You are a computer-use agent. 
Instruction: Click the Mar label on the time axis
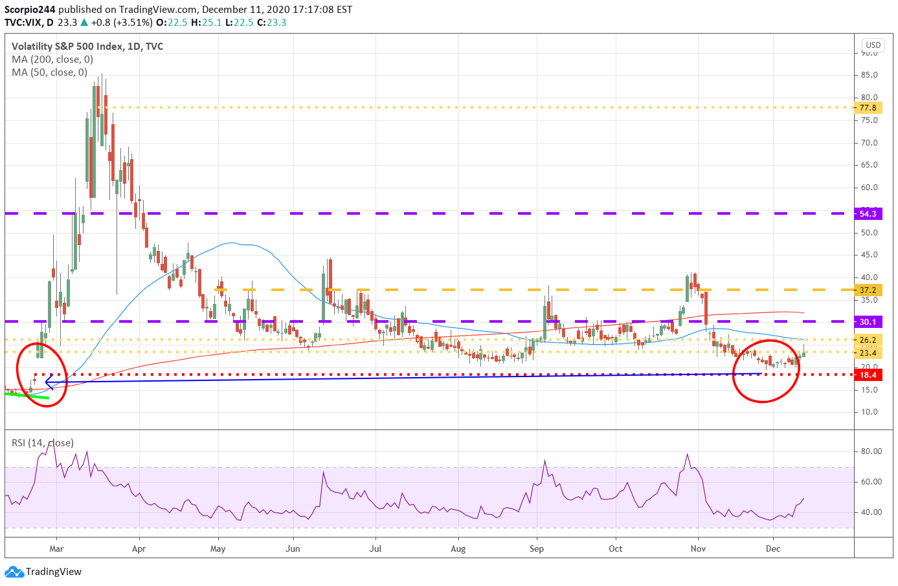point(56,548)
